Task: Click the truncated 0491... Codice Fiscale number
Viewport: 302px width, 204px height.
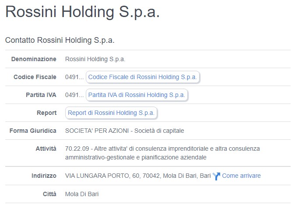Action: coord(74,77)
